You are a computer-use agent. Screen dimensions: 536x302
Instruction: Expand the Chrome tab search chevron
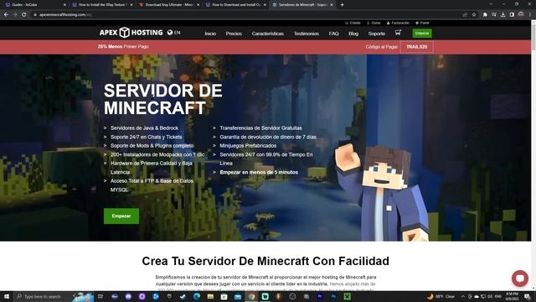[x=491, y=4]
